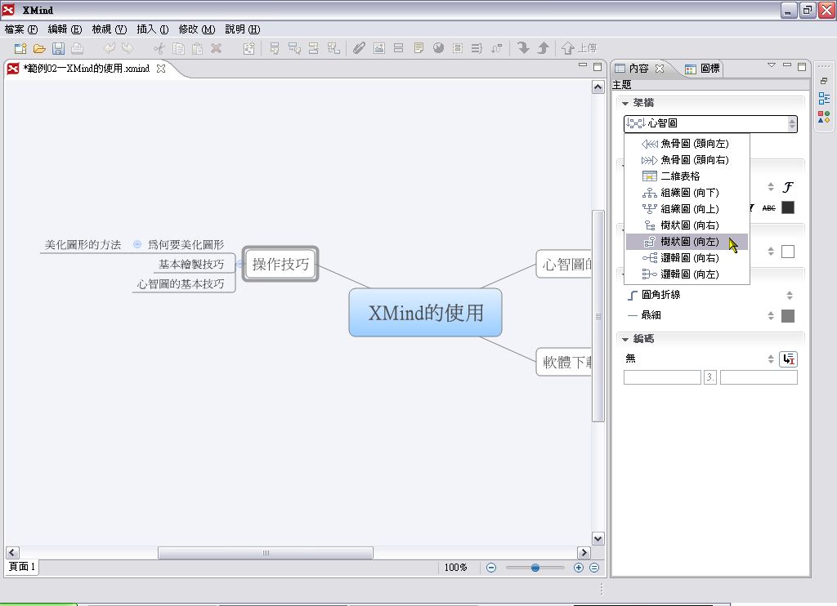Open a file with the folder icon
This screenshot has width=837, height=606.
pyautogui.click(x=39, y=48)
